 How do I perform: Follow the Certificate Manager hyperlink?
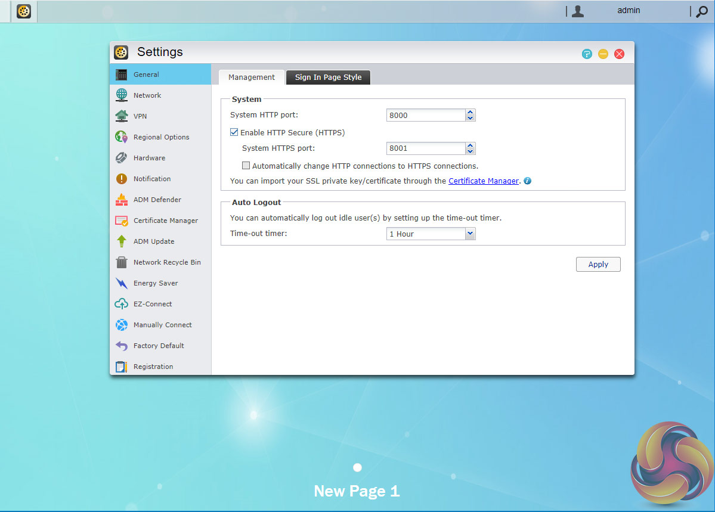click(483, 181)
